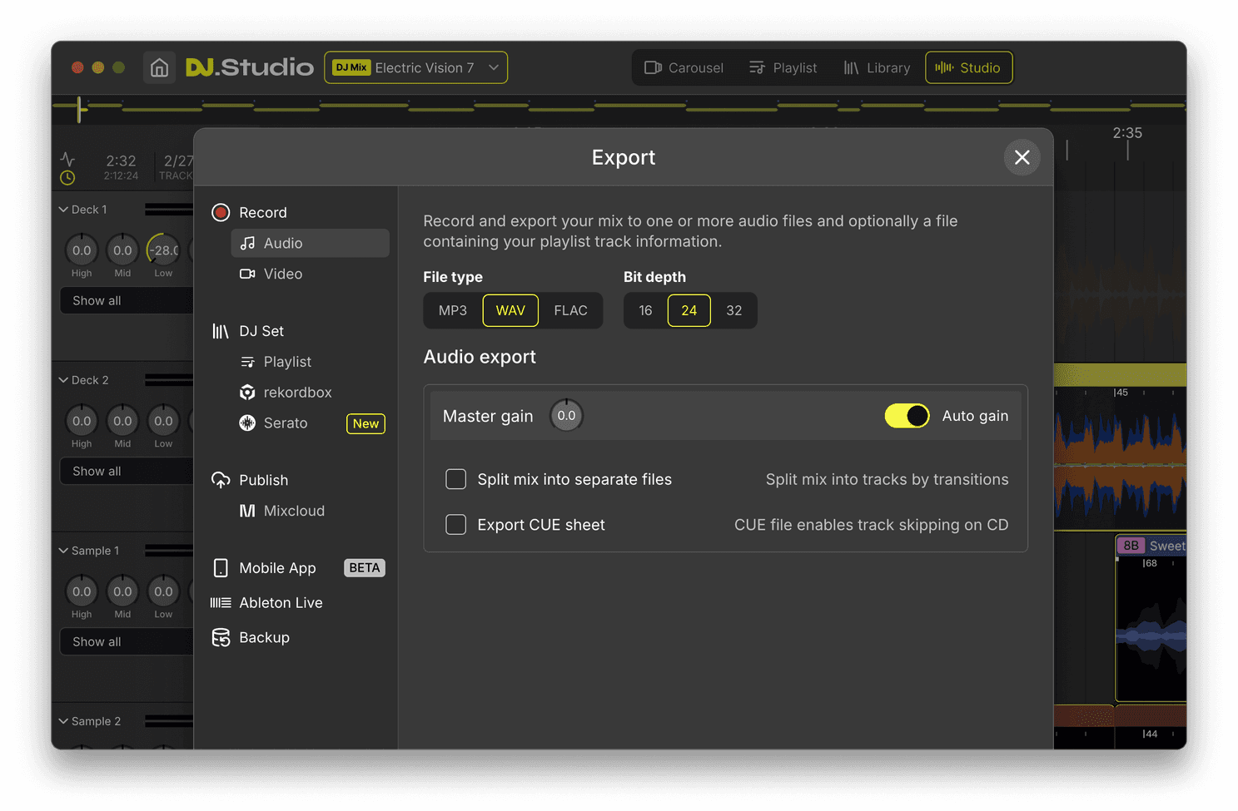Click the Deck 1 Low EQ knob showing -28
The height and width of the screenshot is (811, 1238).
163,250
